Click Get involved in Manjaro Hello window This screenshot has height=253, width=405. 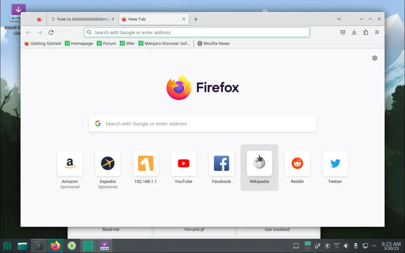click(277, 230)
